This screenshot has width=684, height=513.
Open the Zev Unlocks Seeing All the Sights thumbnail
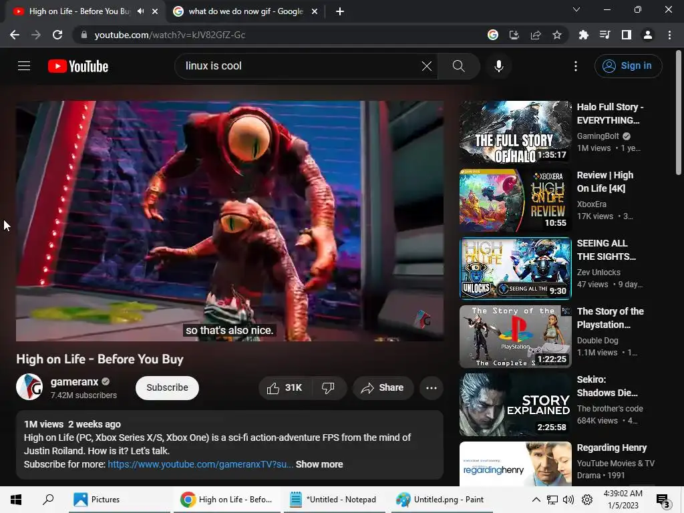pos(515,269)
